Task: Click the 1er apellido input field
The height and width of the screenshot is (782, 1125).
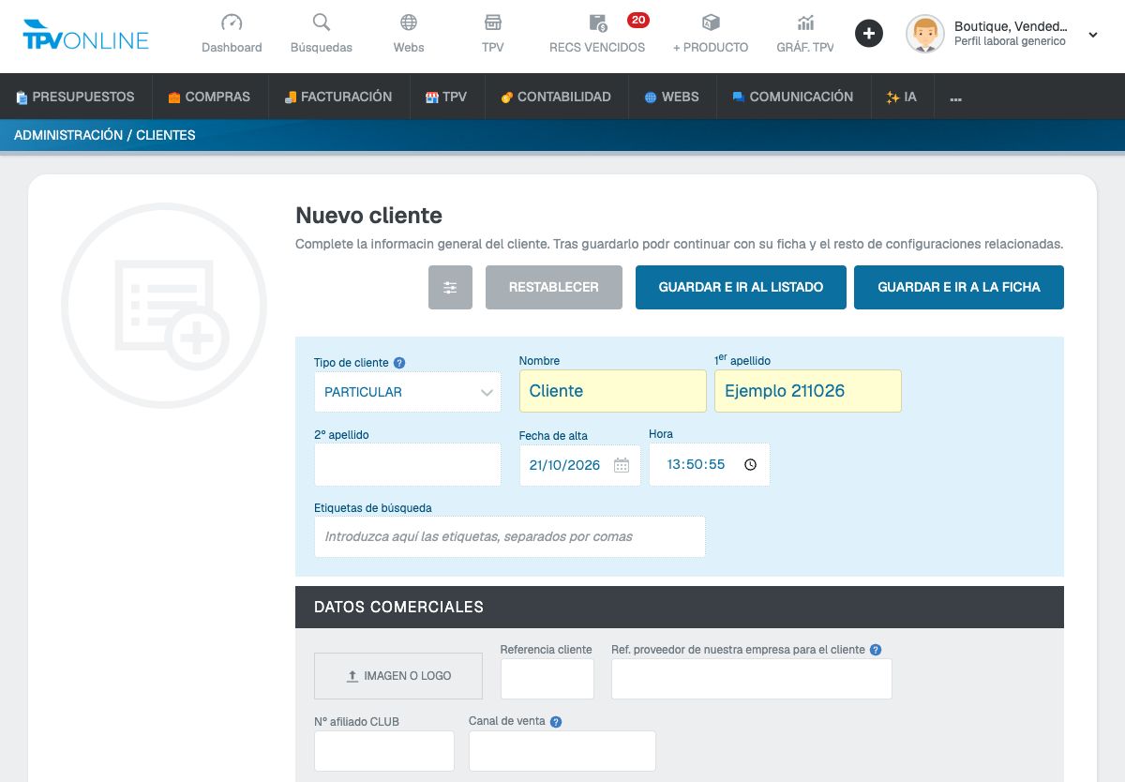Action: click(808, 391)
